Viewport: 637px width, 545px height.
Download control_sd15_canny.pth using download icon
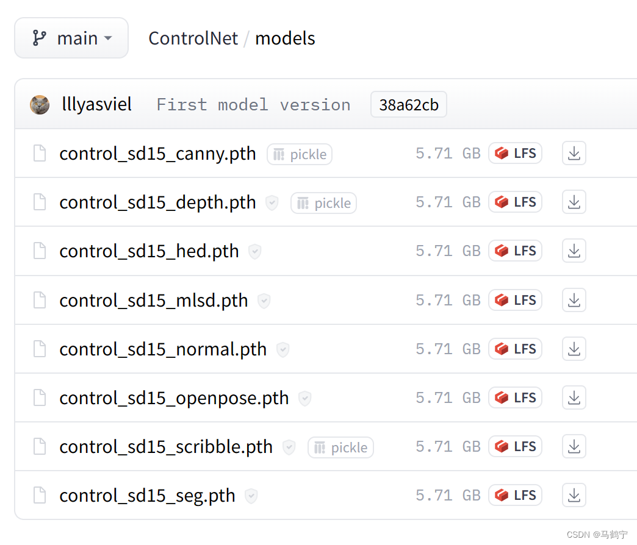pyautogui.click(x=574, y=154)
